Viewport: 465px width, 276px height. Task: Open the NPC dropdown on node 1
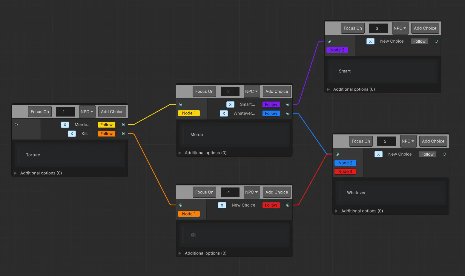87,111
